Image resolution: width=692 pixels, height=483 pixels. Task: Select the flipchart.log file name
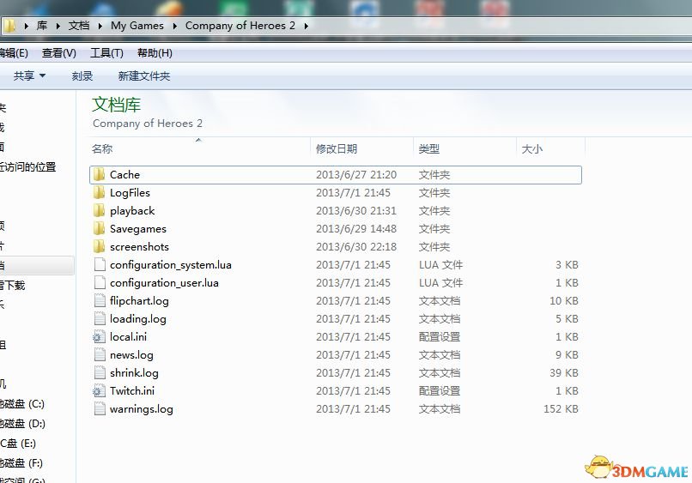coord(139,301)
